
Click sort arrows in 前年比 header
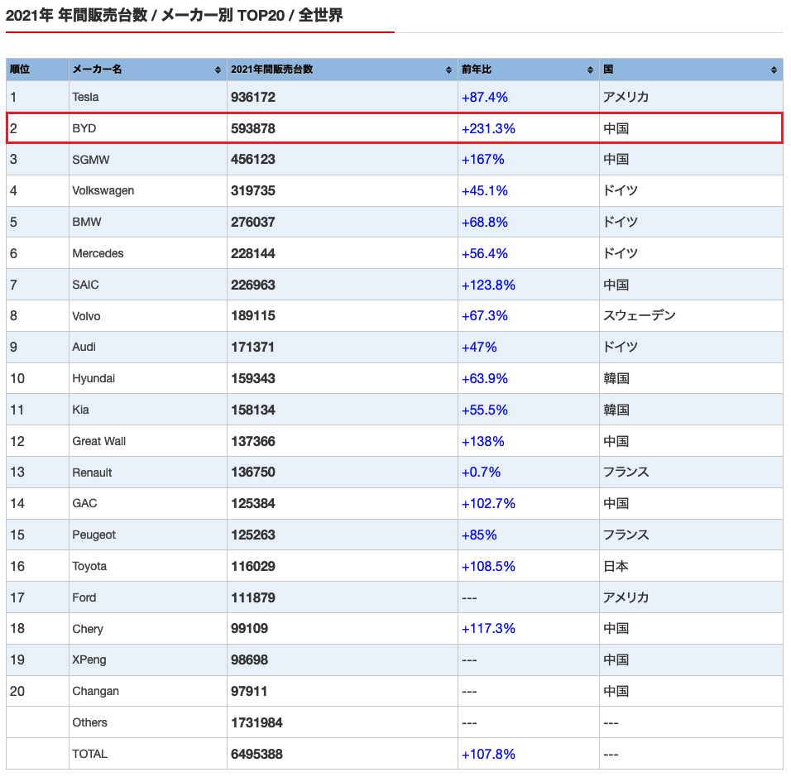[x=590, y=70]
